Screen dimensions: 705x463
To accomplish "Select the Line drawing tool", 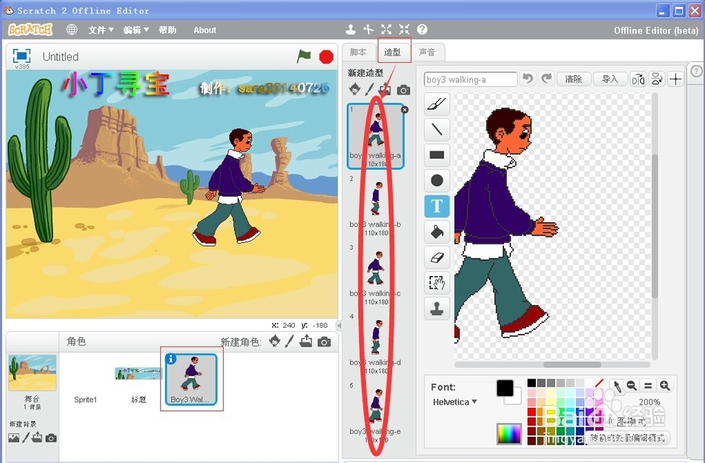I will (x=437, y=130).
